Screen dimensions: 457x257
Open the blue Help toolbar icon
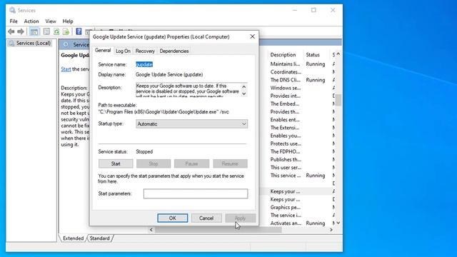79,31
